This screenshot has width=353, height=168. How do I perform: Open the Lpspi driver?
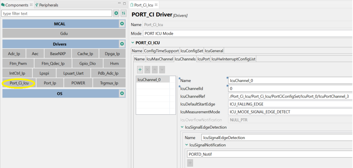point(44,73)
